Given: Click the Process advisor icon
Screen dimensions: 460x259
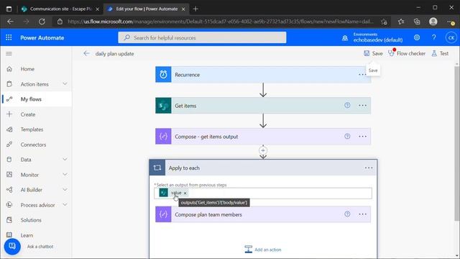Looking at the screenshot, I should tap(9, 205).
